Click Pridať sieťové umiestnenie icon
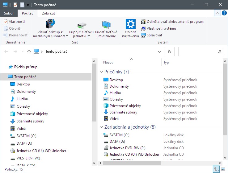Image resolution: width=228 pixels, height=173 pixels. point(106,25)
